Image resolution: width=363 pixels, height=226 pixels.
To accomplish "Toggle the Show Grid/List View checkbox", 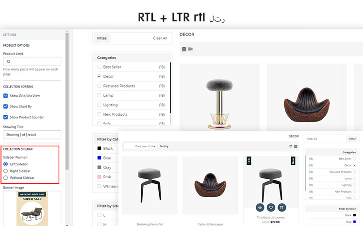I will (x=5, y=96).
